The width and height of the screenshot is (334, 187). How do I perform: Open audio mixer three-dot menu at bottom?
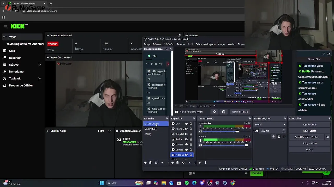[206, 163]
